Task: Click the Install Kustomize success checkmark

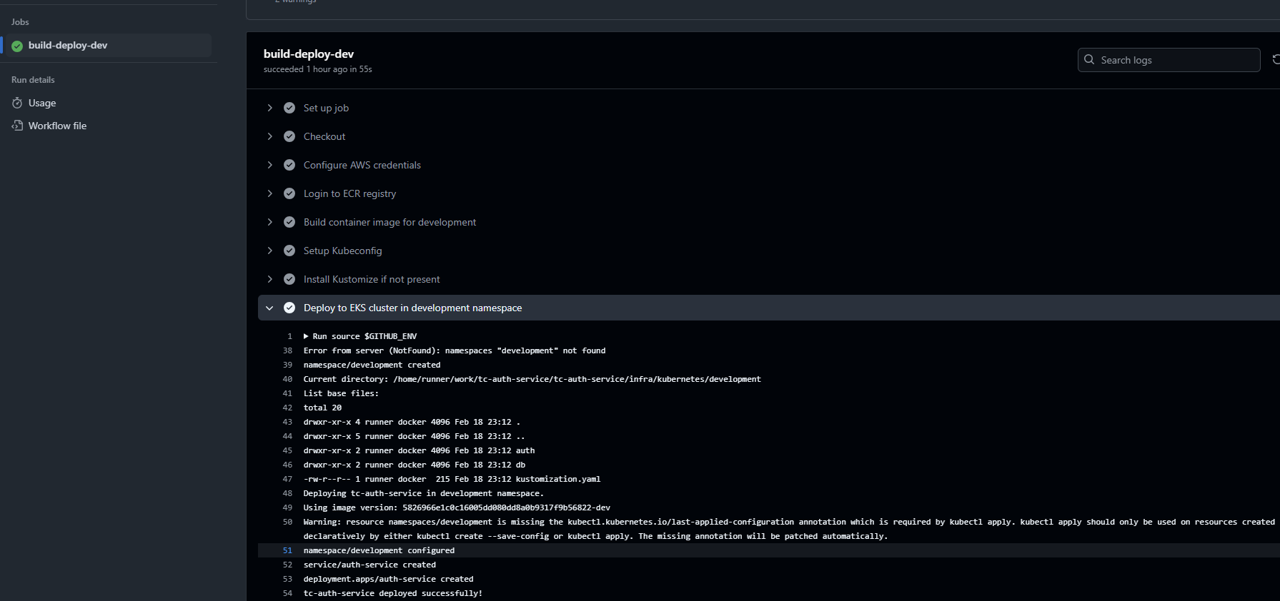Action: 289,279
